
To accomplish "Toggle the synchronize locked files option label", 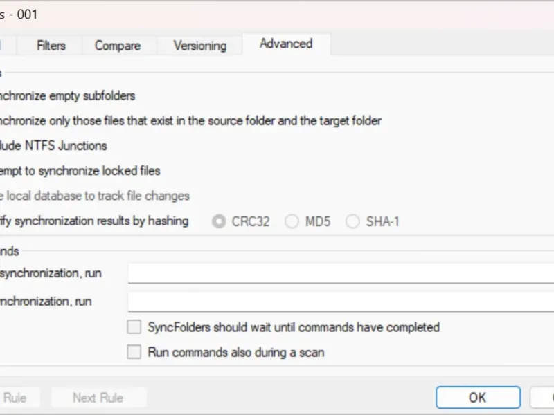I will (x=80, y=171).
